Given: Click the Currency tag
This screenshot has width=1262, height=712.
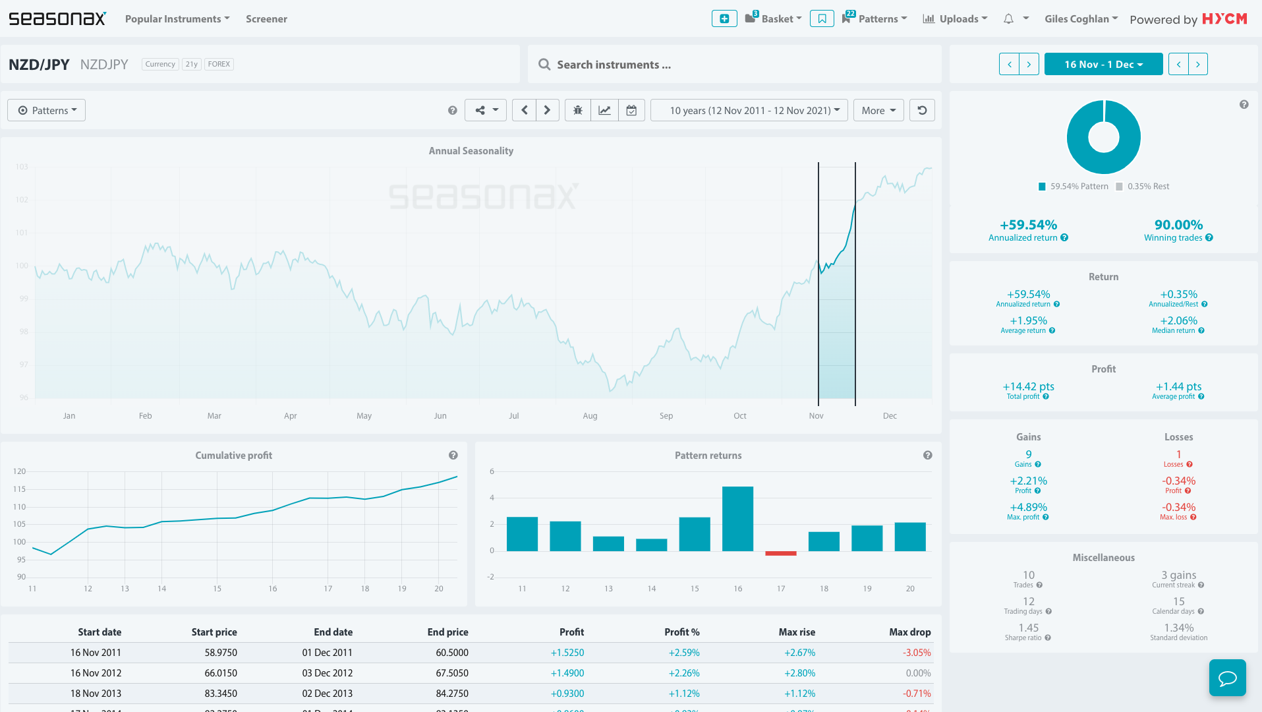Looking at the screenshot, I should click(160, 64).
